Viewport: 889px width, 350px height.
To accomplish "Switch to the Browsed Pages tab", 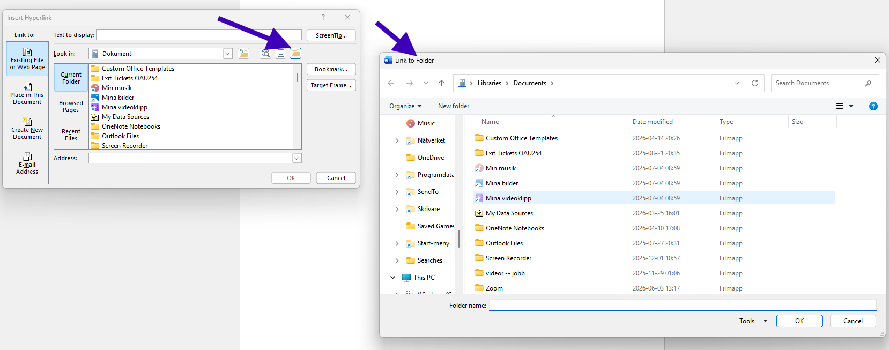I will tap(71, 106).
